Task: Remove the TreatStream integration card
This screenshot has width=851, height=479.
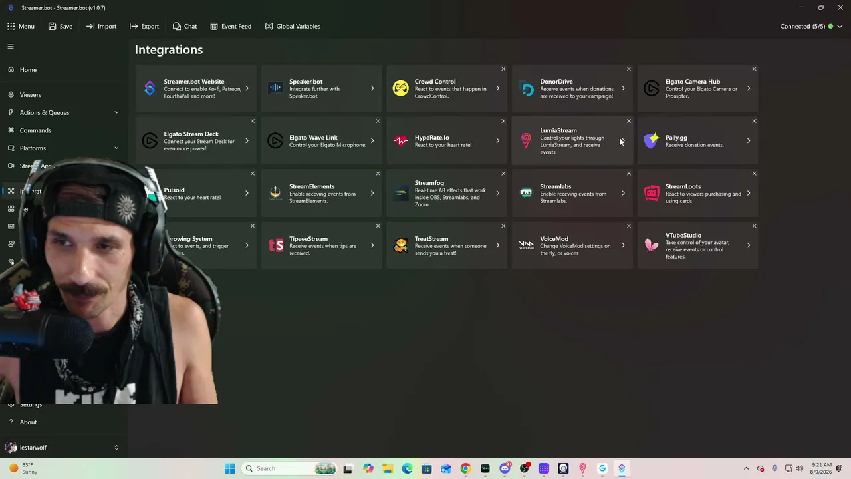Action: [503, 226]
